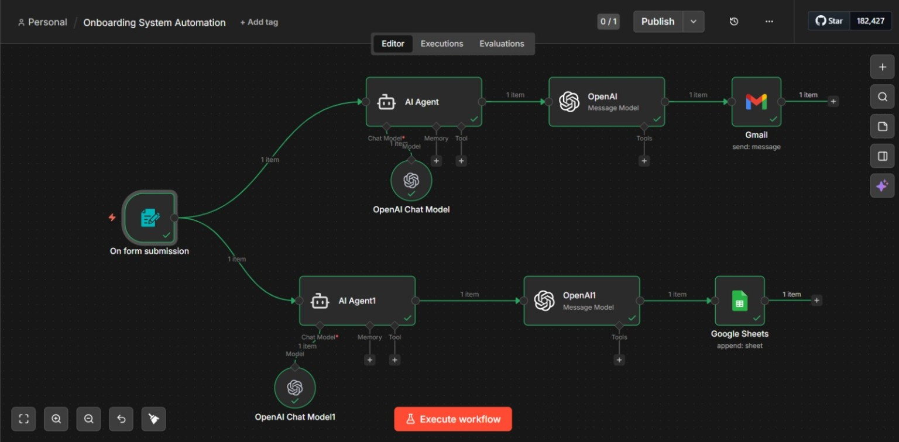The width and height of the screenshot is (899, 442).
Task: Open the OpenAI Message Model node
Action: pos(606,102)
